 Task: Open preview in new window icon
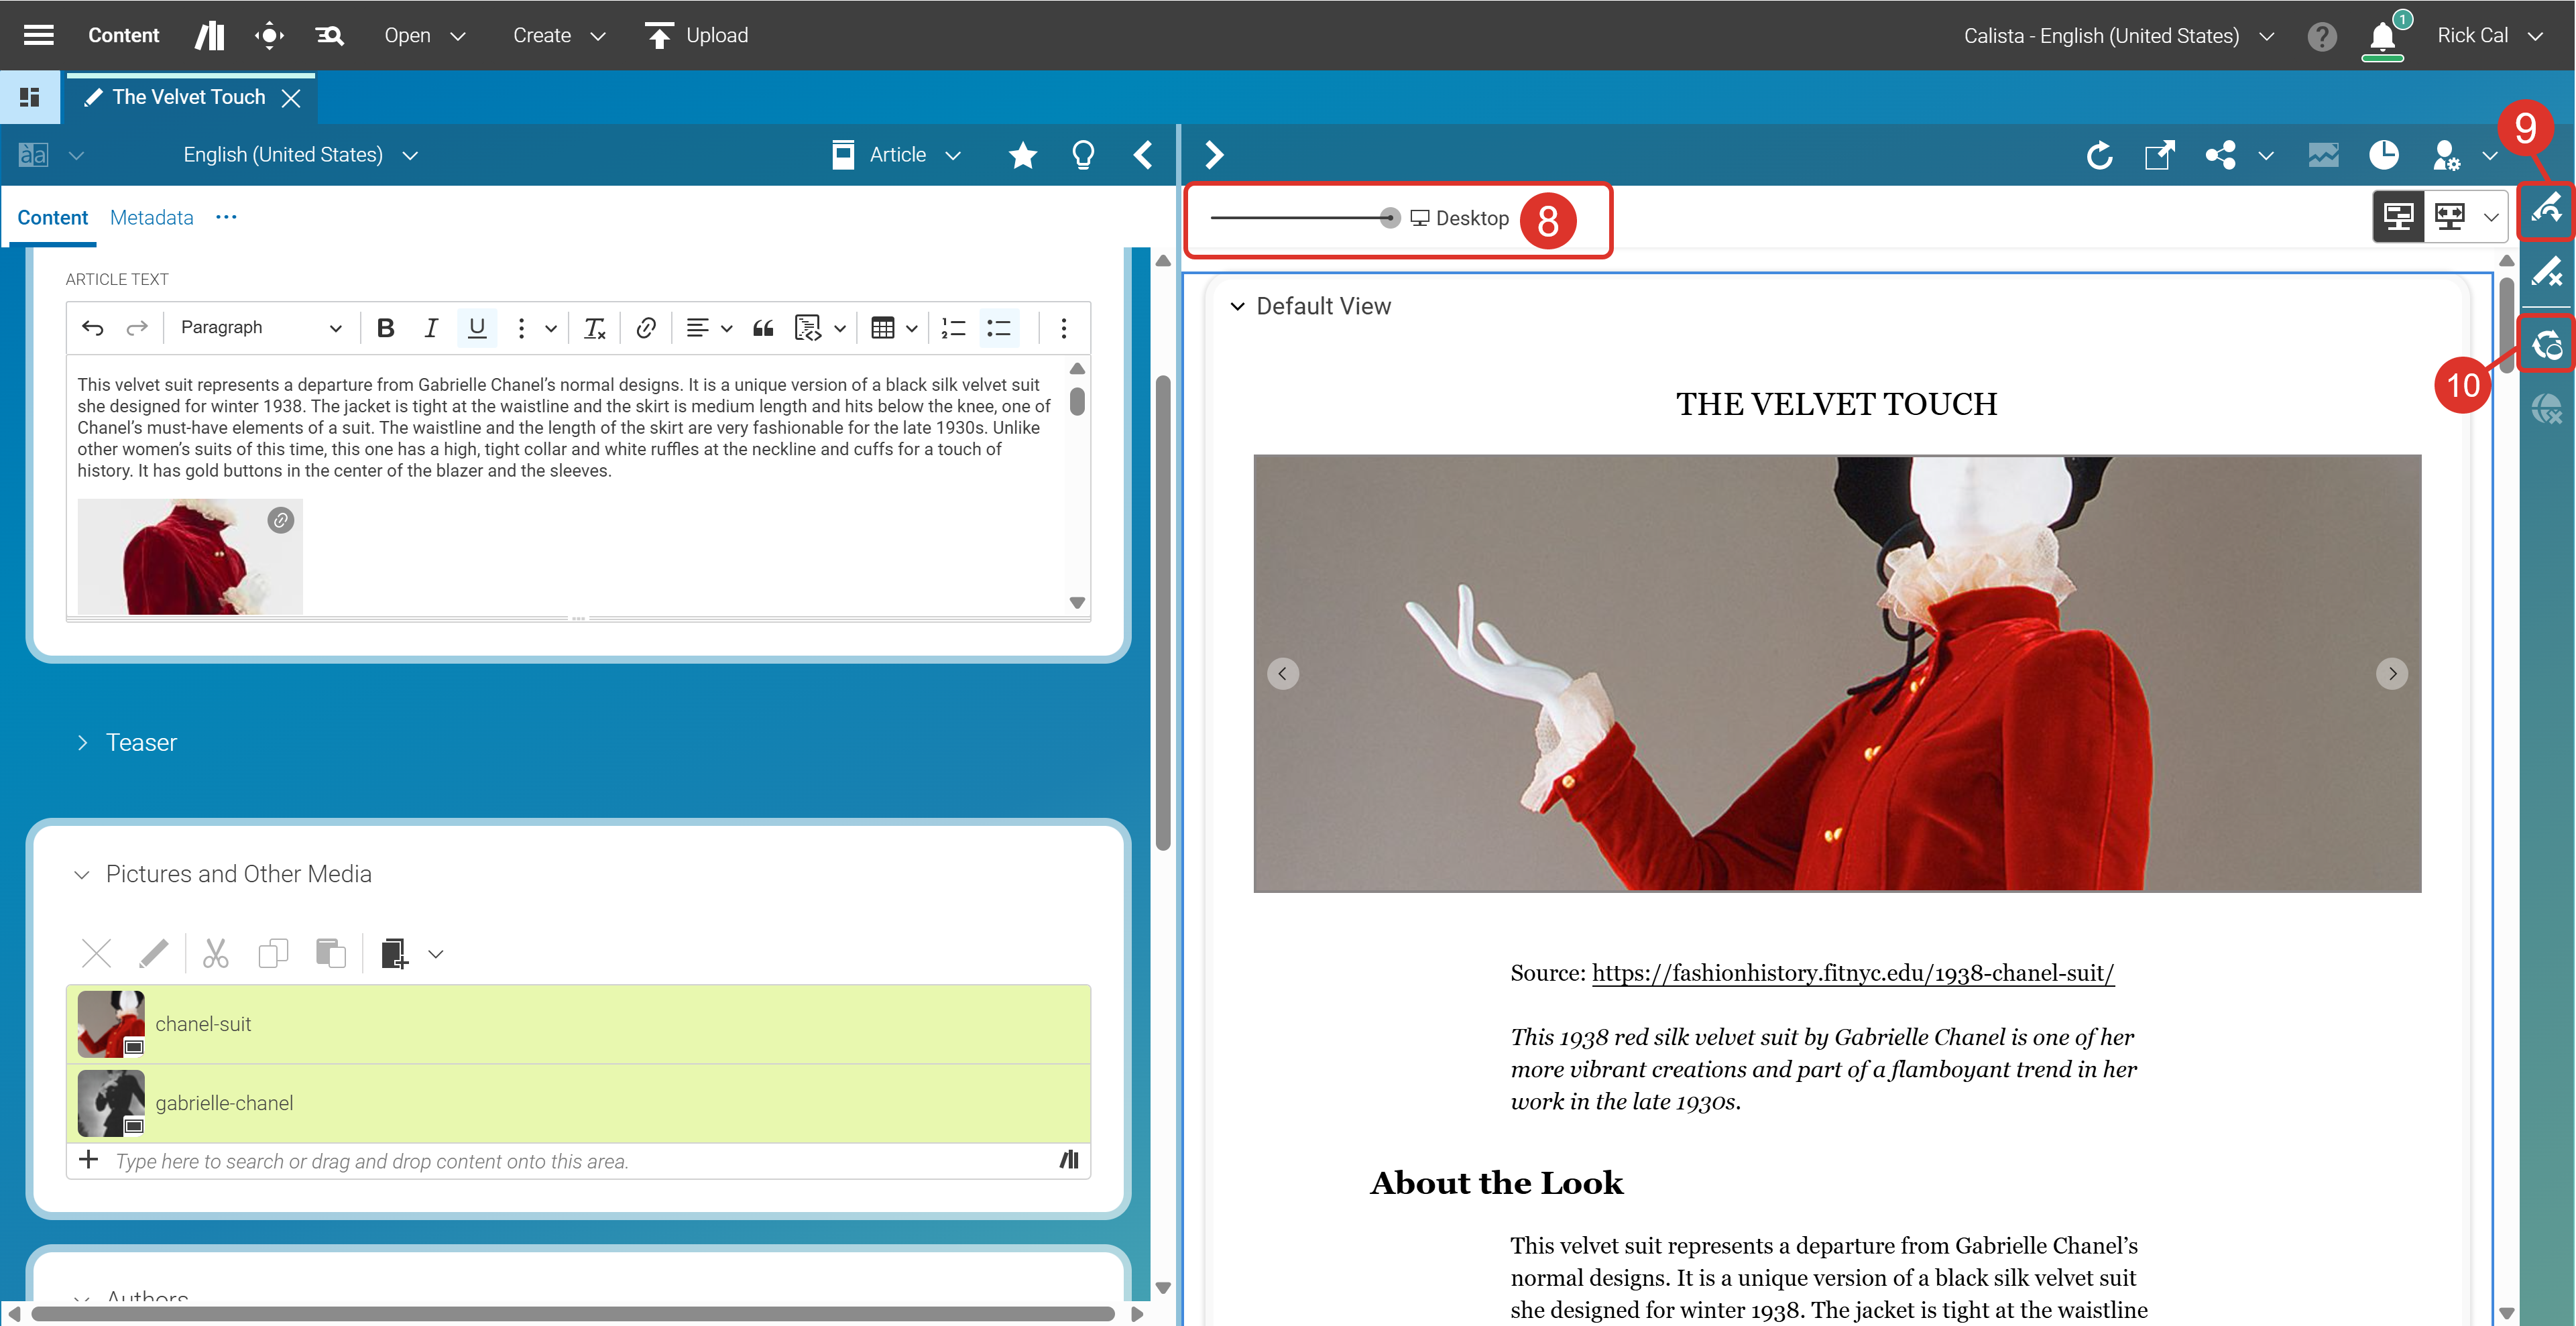2159,155
